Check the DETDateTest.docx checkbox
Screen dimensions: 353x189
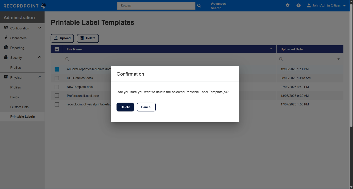pyautogui.click(x=57, y=78)
